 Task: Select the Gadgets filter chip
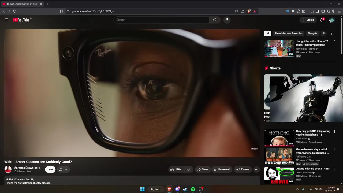[x=312, y=34]
